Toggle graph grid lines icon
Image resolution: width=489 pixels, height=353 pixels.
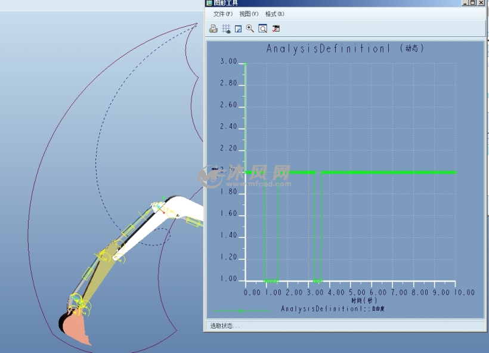coord(226,29)
